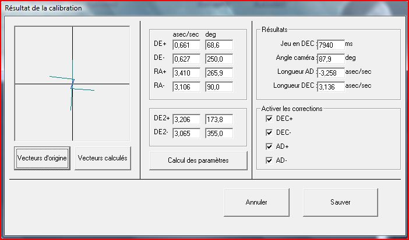Uncheck the DEC+ correction checkbox
Image resolution: width=409 pixels, height=240 pixels.
coord(269,119)
